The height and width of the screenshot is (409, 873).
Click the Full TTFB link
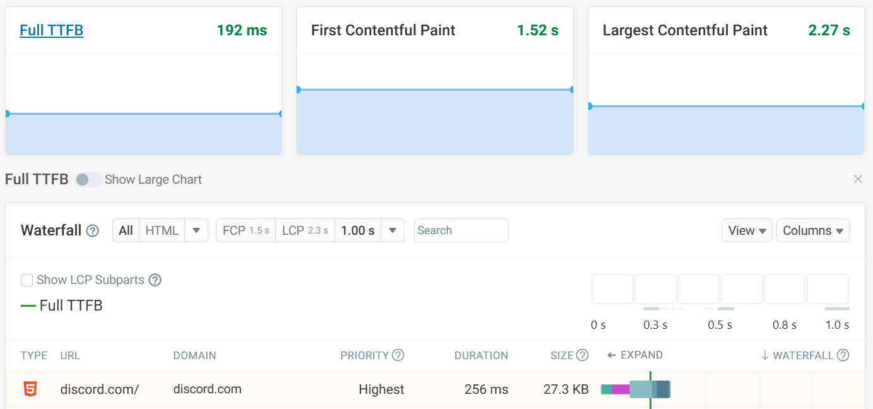coord(51,30)
